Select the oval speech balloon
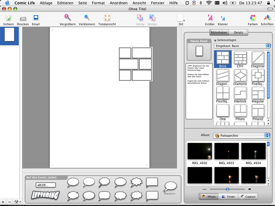Viewport: 275px width, 206px height. tap(73, 182)
